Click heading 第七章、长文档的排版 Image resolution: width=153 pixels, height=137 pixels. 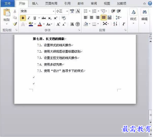click(49, 39)
